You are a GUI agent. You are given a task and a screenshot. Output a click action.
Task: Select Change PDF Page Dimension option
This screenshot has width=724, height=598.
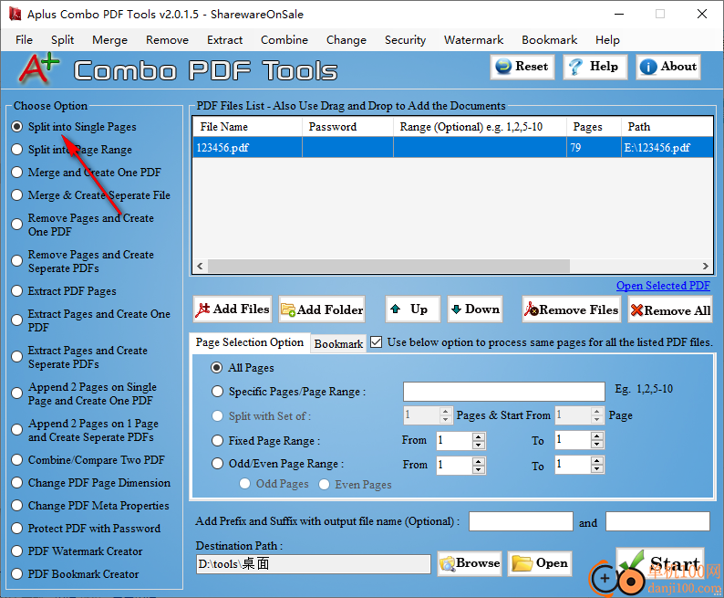[x=17, y=482]
